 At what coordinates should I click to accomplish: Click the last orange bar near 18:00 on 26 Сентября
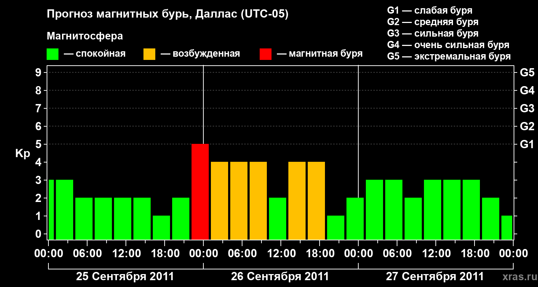[316, 201]
